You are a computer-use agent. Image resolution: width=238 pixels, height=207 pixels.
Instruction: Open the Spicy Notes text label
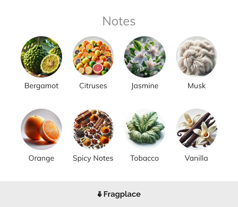pyautogui.click(x=93, y=158)
